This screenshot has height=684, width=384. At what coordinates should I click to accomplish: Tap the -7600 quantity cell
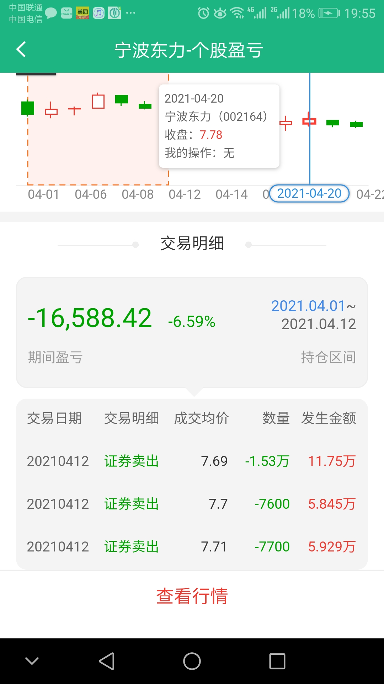272,504
